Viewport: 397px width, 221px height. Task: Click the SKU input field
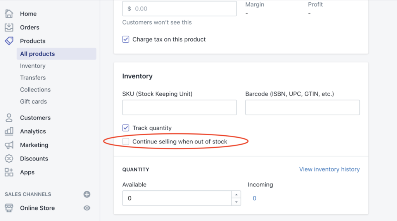point(180,107)
